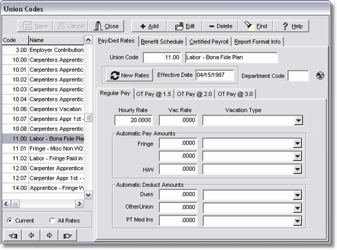Open Find to search union codes
Screen dimensions: 337x250
256,26
